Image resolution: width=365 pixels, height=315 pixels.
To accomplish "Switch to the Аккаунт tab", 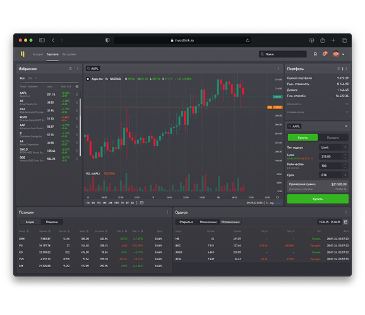I will pos(38,54).
